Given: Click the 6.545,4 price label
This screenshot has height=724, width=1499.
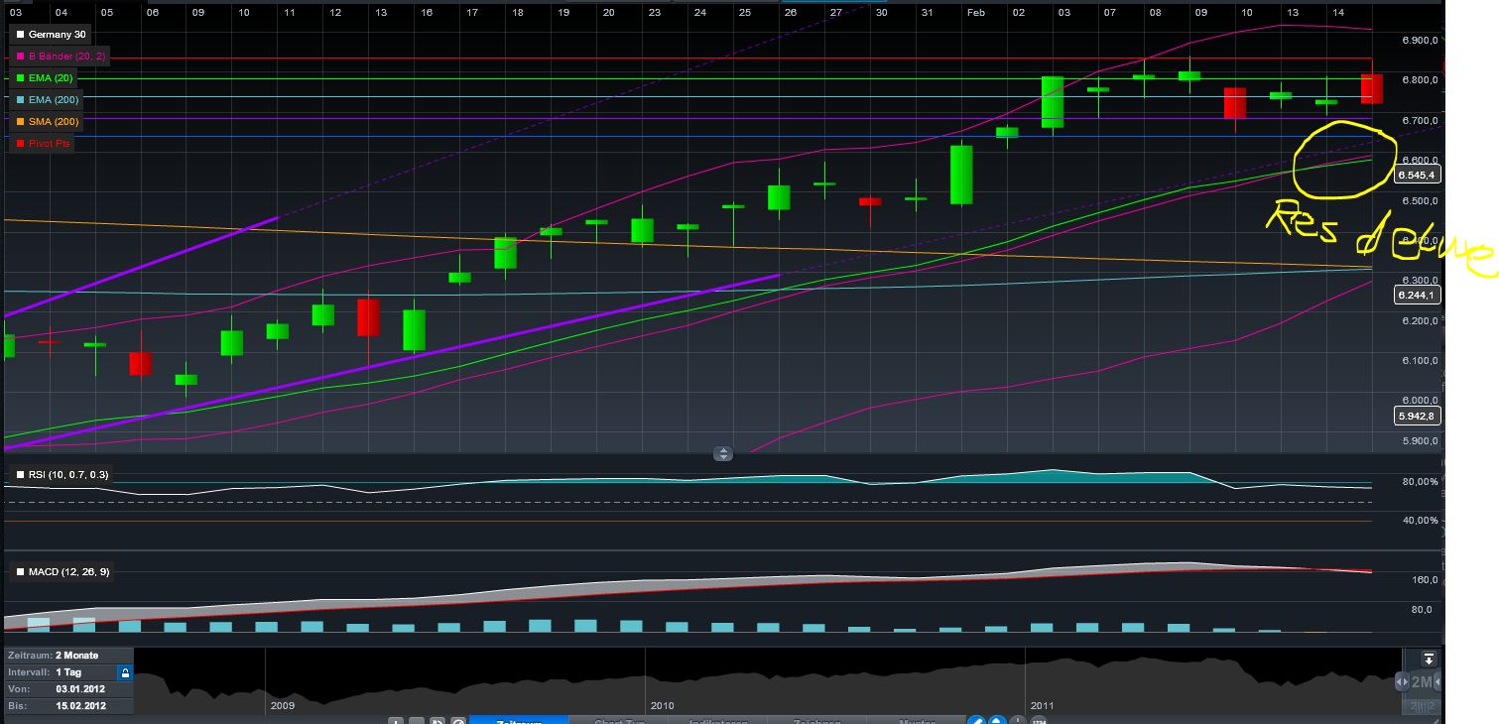Looking at the screenshot, I should point(1416,176).
